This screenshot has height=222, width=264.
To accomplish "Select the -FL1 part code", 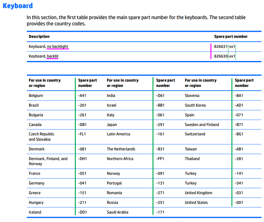I will tap(82, 134).
